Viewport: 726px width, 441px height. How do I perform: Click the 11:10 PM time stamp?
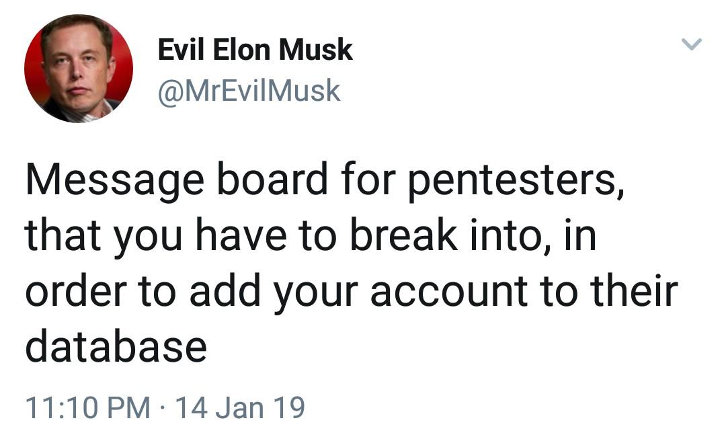tap(88, 407)
